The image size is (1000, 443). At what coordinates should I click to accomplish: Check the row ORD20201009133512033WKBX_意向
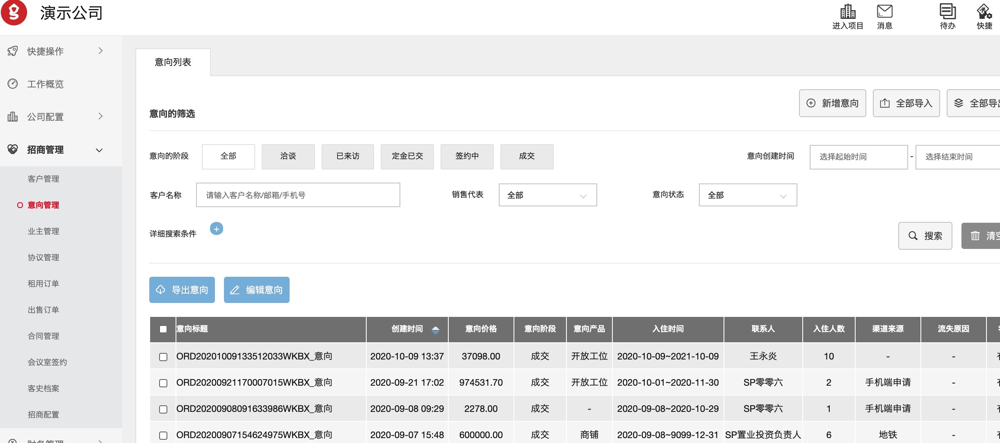163,357
